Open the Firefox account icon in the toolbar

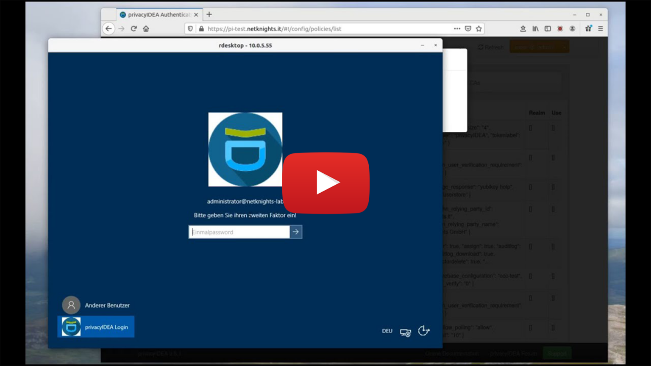(x=572, y=28)
